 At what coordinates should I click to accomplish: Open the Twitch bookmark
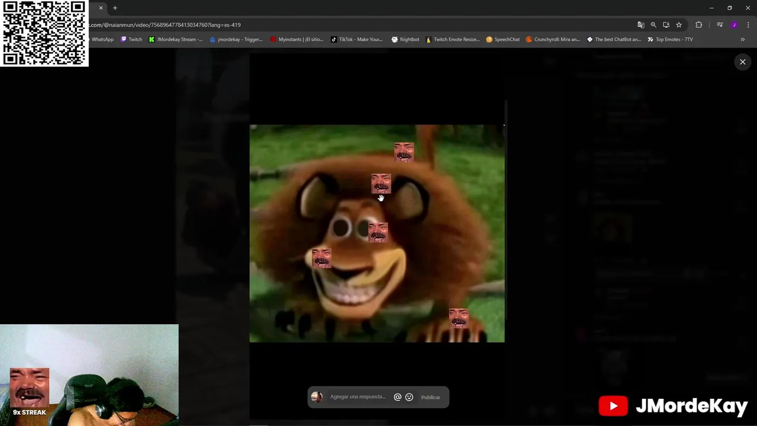tap(131, 40)
